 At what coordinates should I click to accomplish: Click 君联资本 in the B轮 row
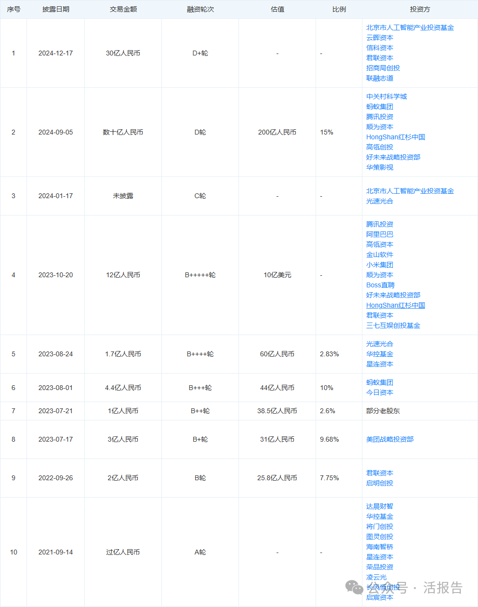click(x=380, y=473)
